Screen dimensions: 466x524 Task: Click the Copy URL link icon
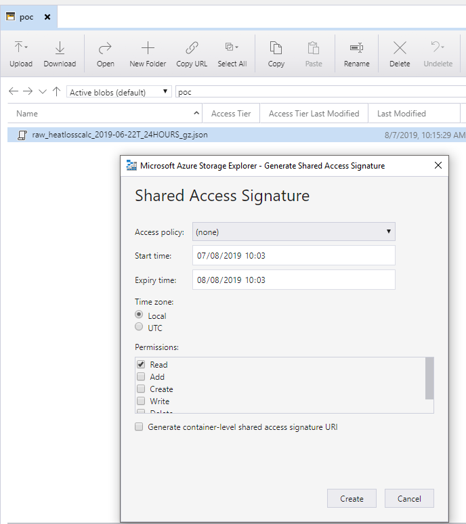point(192,48)
